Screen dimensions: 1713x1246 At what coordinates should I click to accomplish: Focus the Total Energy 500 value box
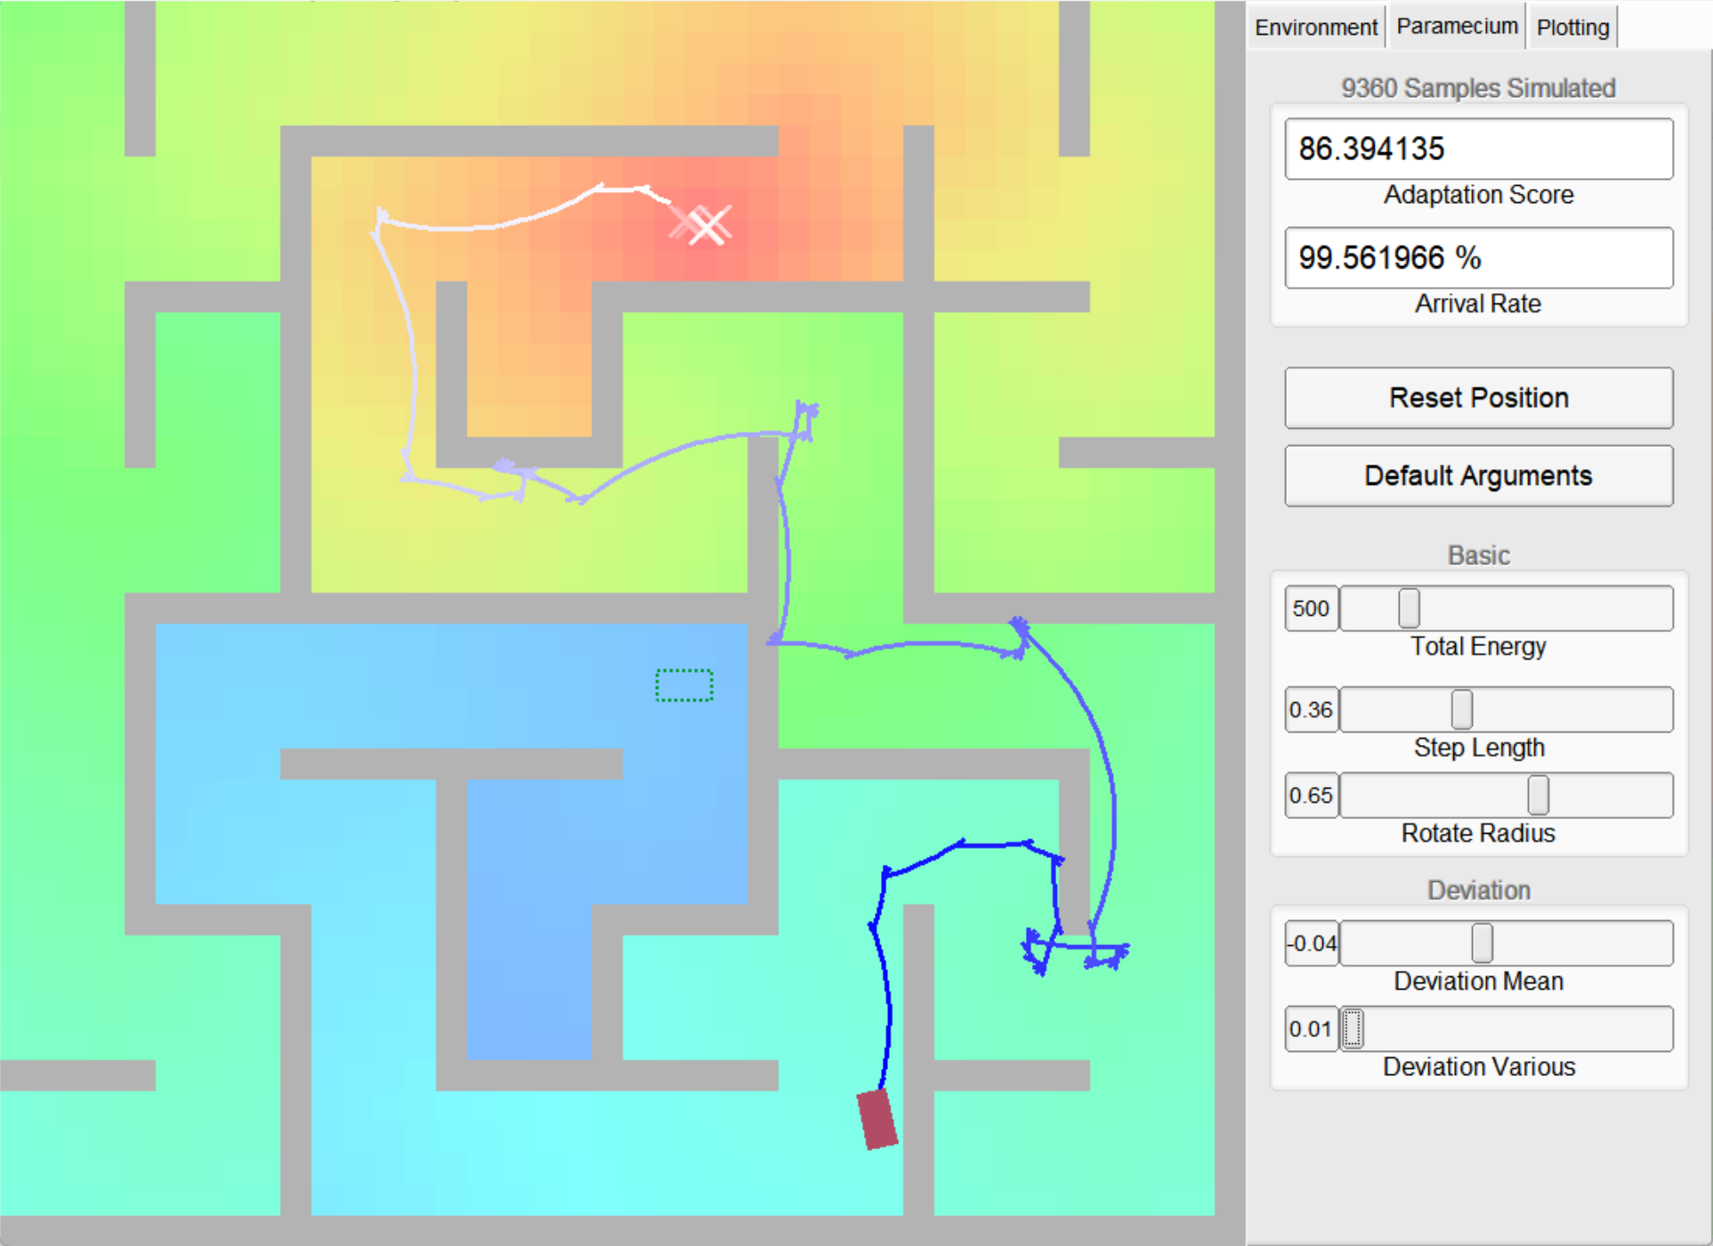coord(1311,609)
